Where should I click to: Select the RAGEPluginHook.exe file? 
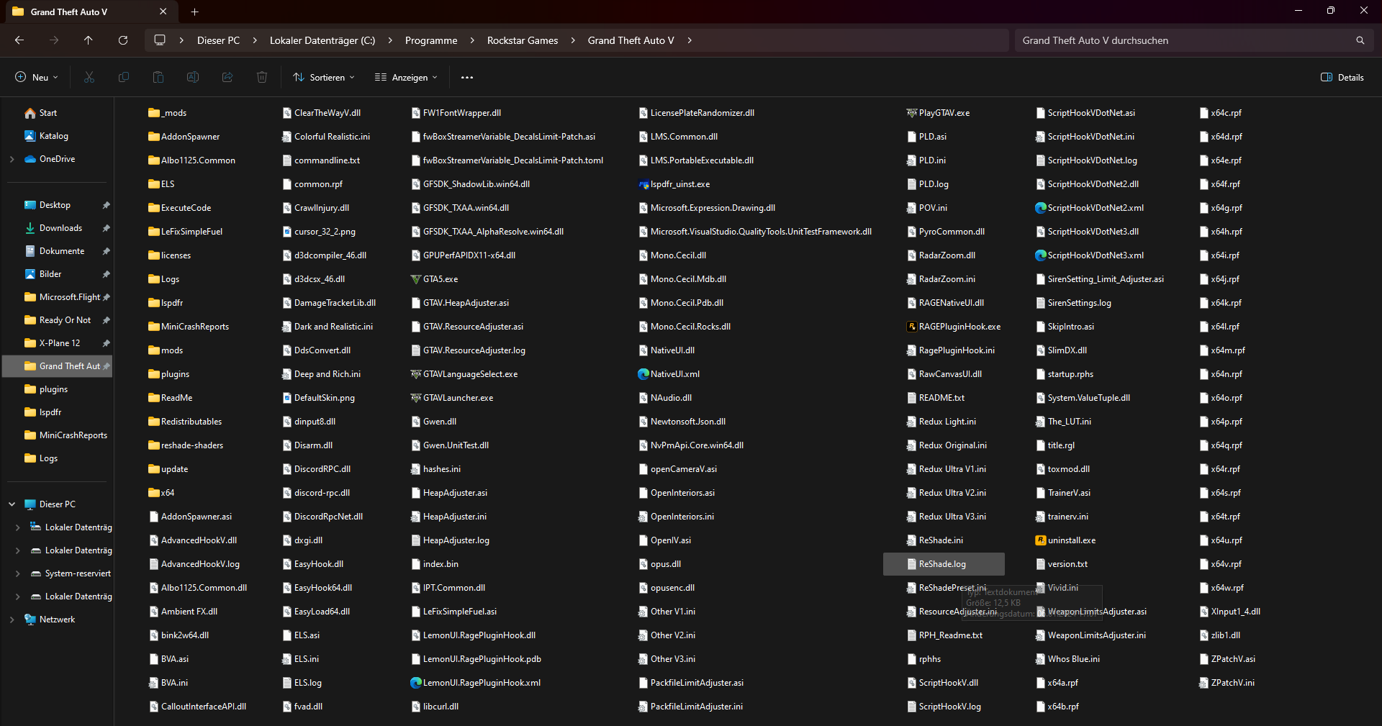coord(959,327)
